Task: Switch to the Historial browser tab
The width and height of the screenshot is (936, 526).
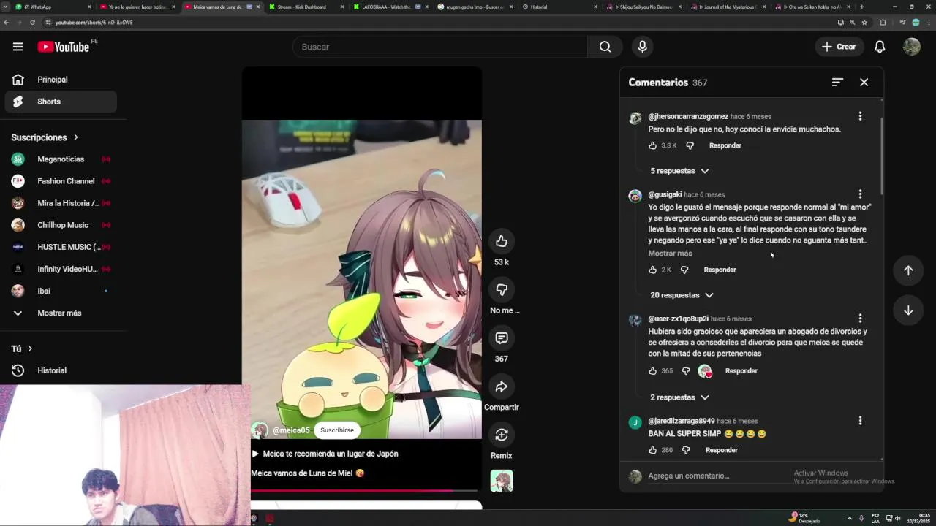Action: pos(558,7)
